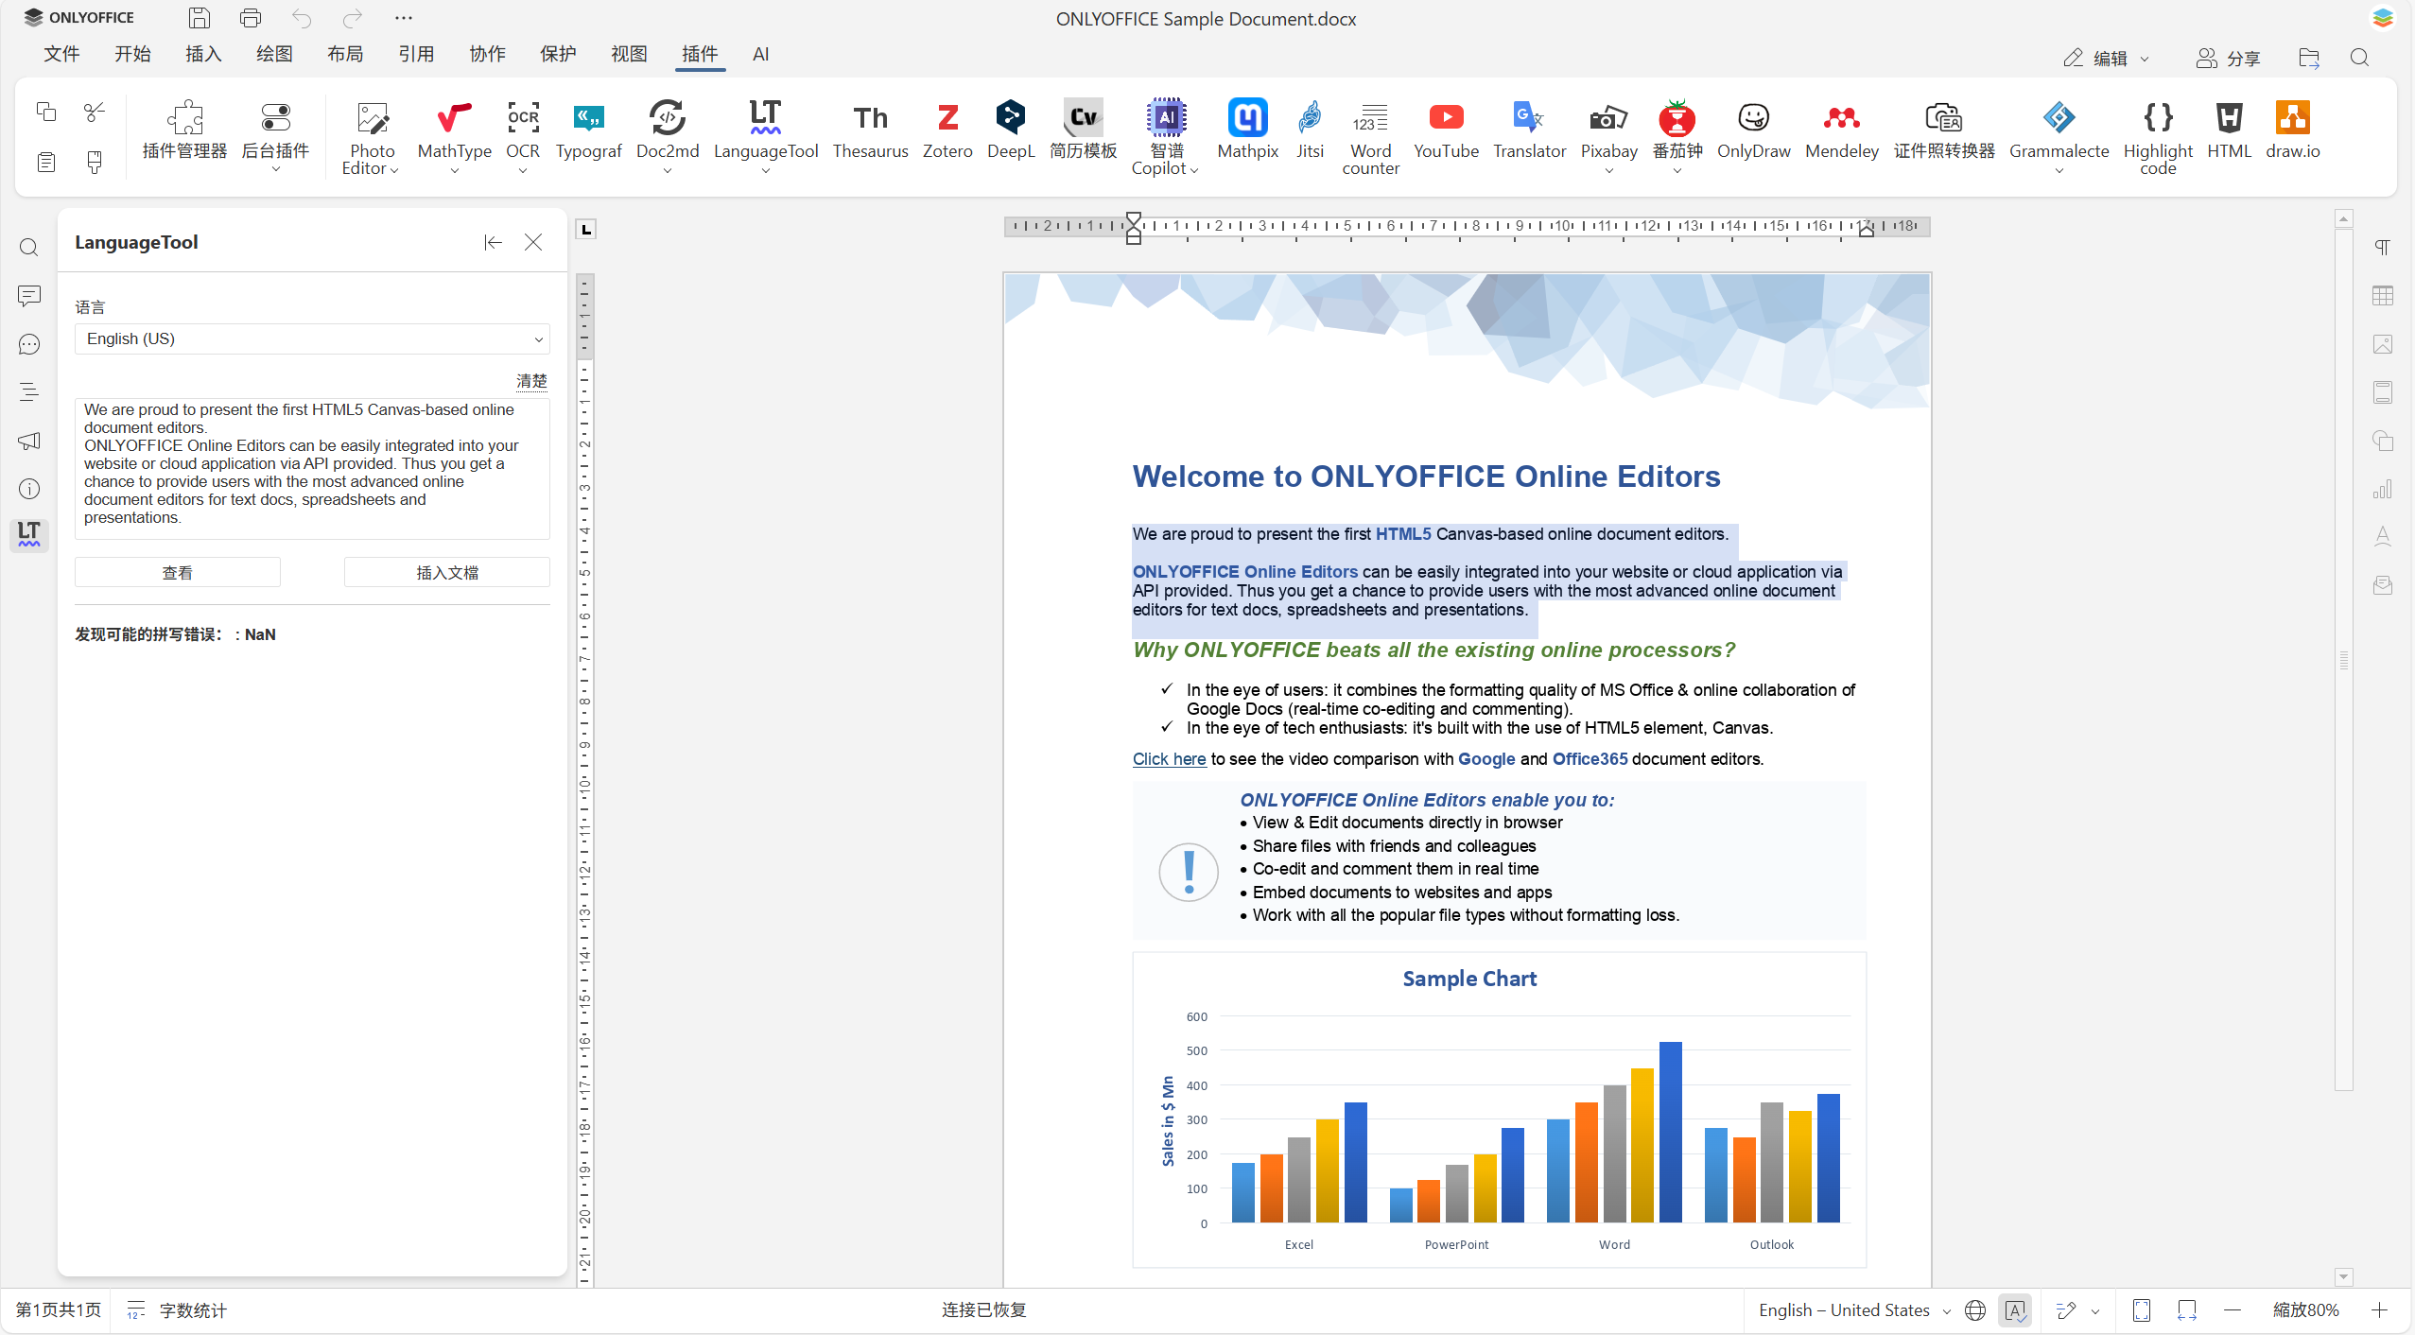Screen dimensions: 2415x1335
Task: Click the zoom out minus button
Action: 2233,1310
